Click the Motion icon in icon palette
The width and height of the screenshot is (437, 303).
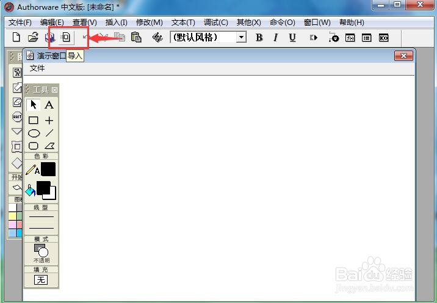(17, 87)
